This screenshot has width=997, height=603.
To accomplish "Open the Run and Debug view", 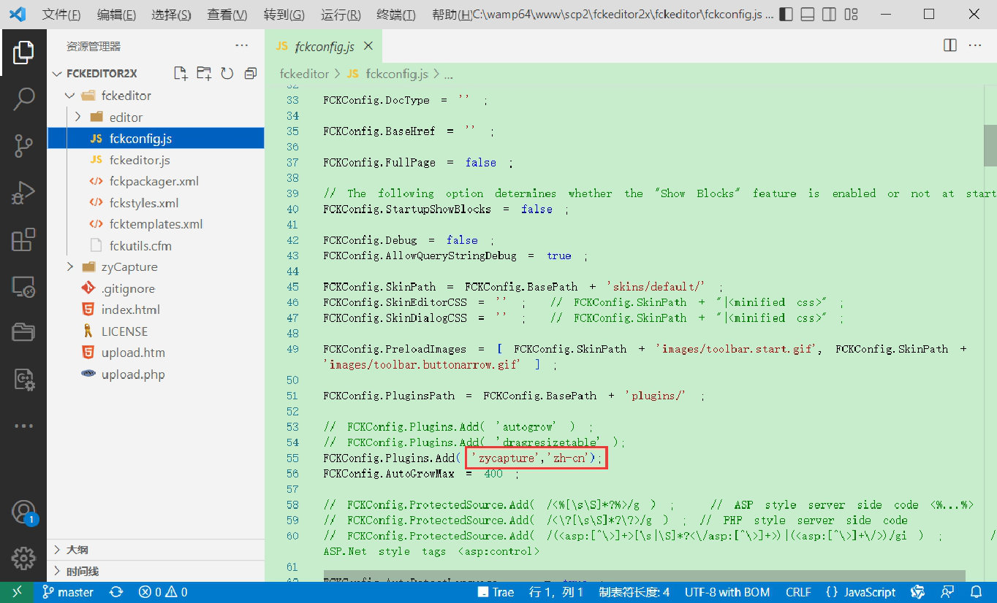I will click(23, 193).
